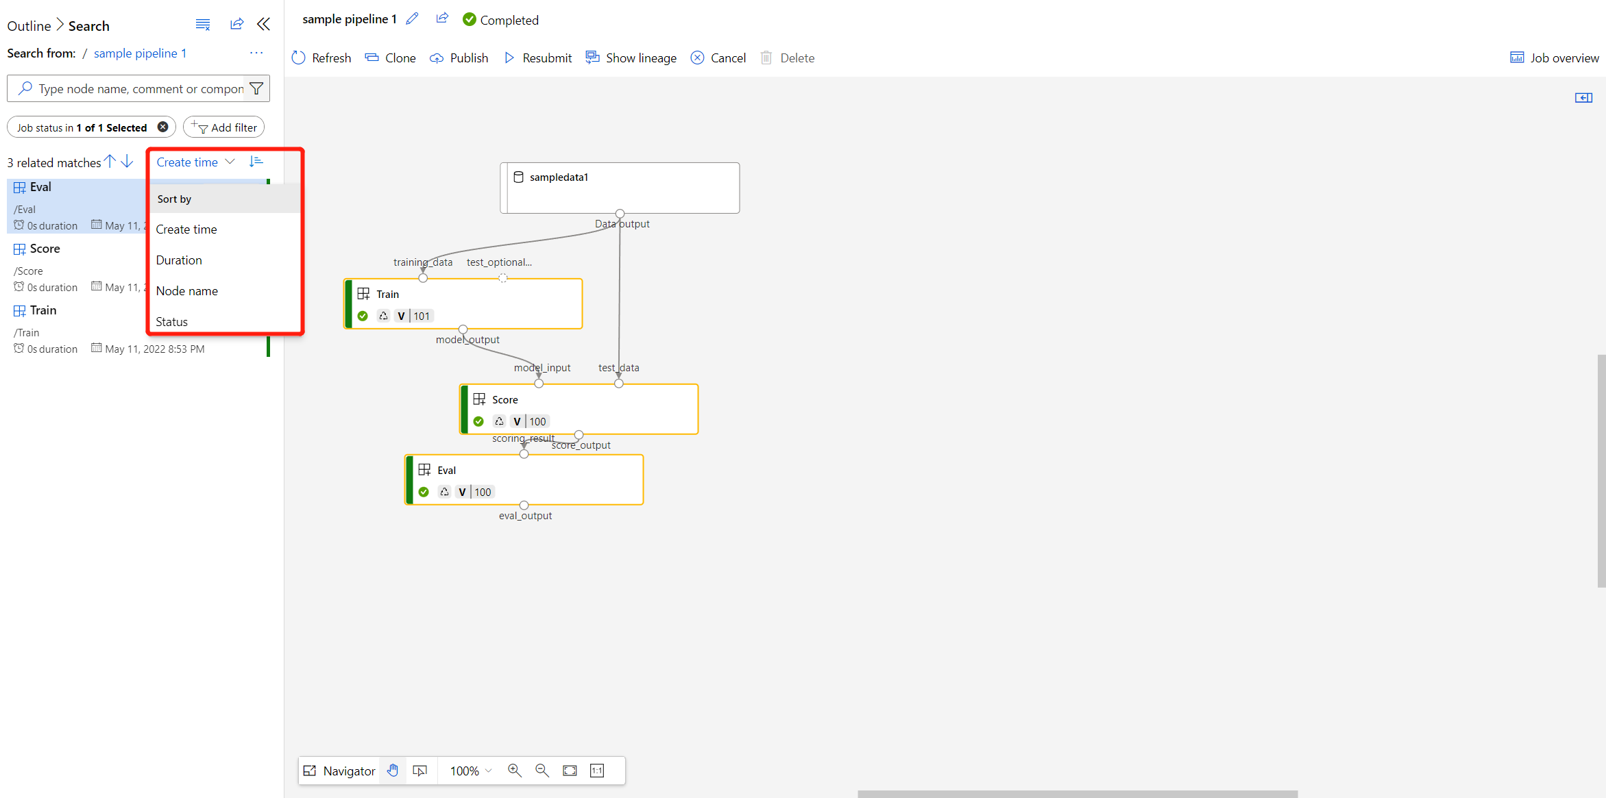Click the filter funnel icon in search box

256,88
